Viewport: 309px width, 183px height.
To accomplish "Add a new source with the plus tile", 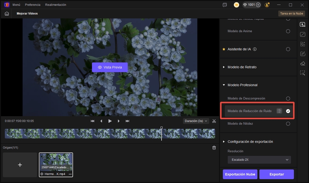I will coord(20,165).
